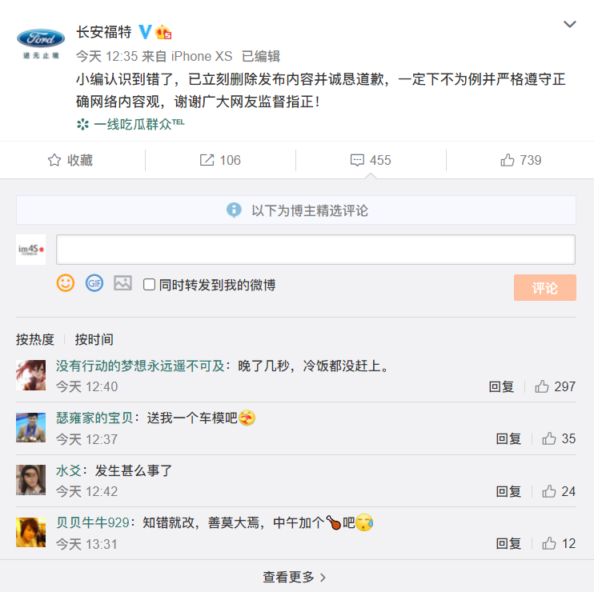Click the GIF insert icon
Screen dimensions: 594x592
coord(94,283)
